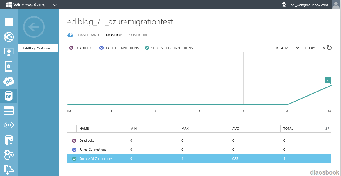Open the hexagons-with-plus sidebar icon

click(x=9, y=155)
